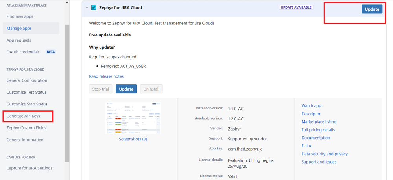393x180 pixels.
Task: Open the Documentation link
Action: click(316, 138)
